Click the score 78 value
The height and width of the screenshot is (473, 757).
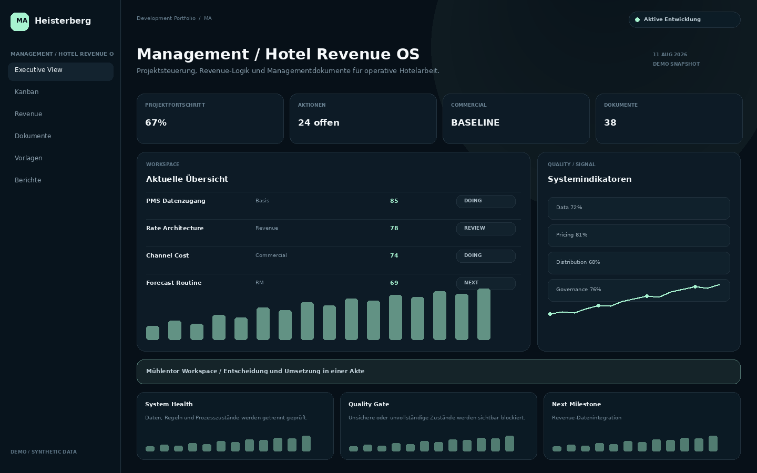point(394,228)
